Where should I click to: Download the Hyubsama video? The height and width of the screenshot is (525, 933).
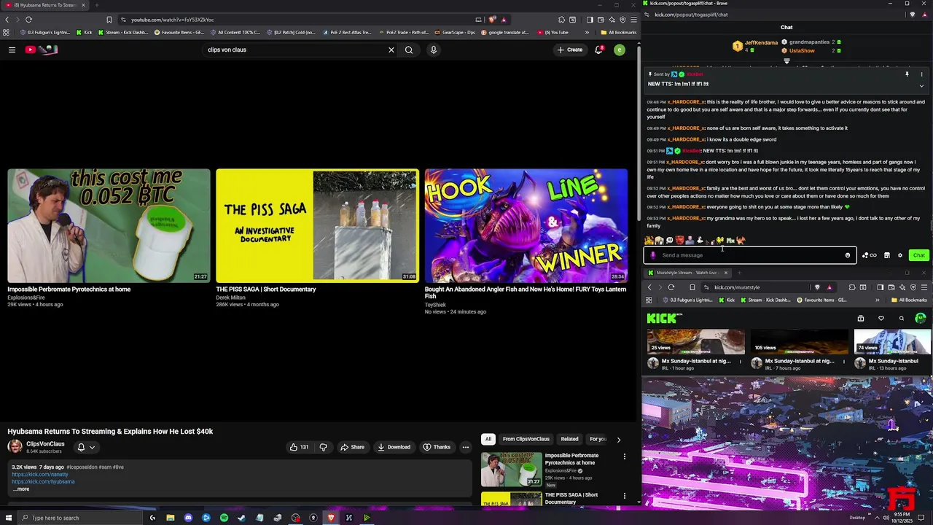click(394, 447)
